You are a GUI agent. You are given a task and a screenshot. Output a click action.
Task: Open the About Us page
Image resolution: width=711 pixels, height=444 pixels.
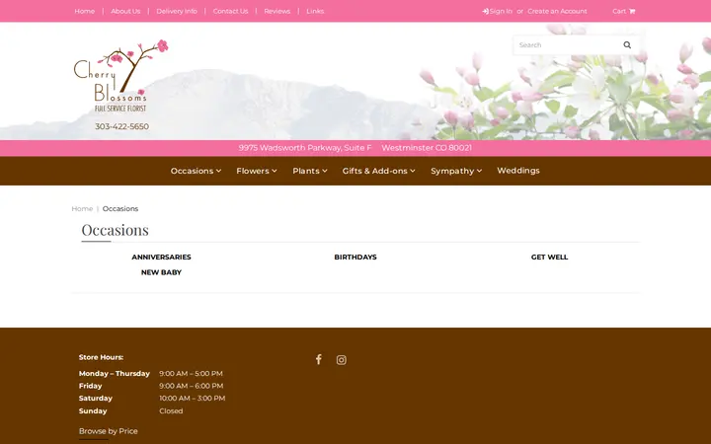(x=125, y=11)
